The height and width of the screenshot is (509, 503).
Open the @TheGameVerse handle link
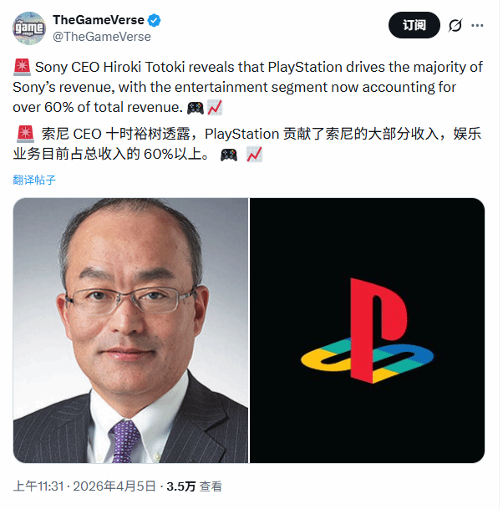[x=102, y=37]
